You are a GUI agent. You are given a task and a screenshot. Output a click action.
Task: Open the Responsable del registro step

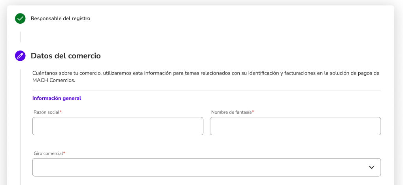61,19
